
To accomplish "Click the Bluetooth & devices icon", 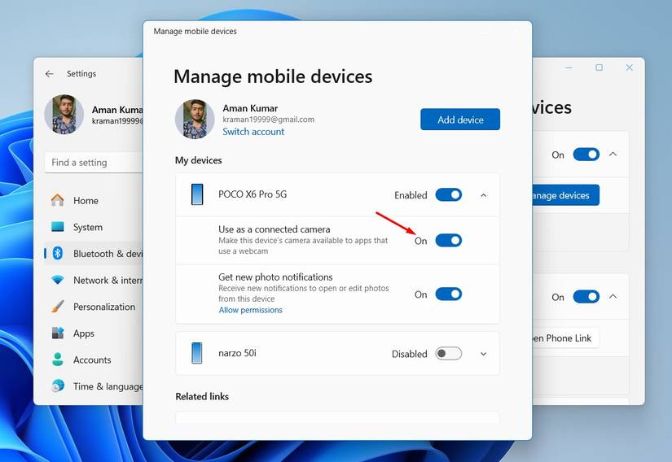I will 58,254.
